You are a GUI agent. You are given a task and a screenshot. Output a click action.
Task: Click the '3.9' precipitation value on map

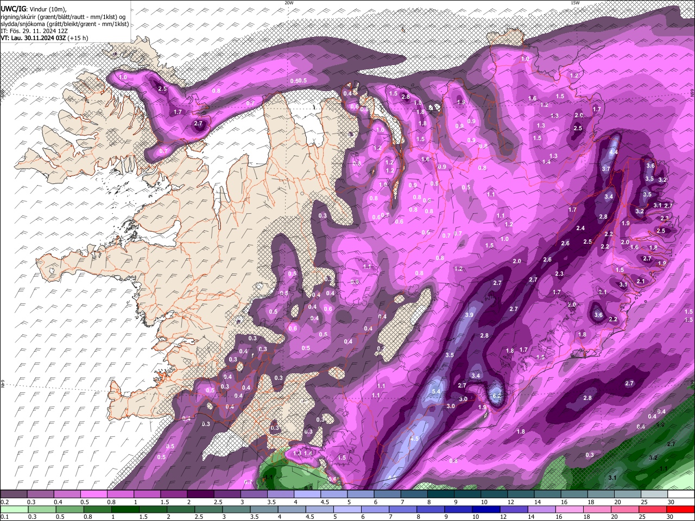(469, 315)
